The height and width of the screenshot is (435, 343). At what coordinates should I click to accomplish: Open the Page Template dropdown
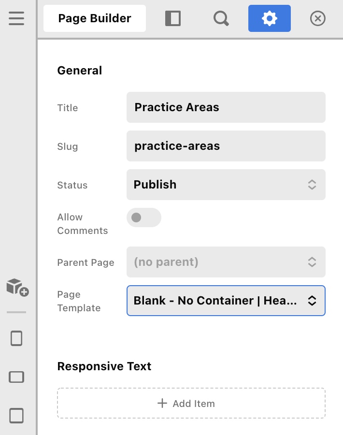pyautogui.click(x=226, y=301)
